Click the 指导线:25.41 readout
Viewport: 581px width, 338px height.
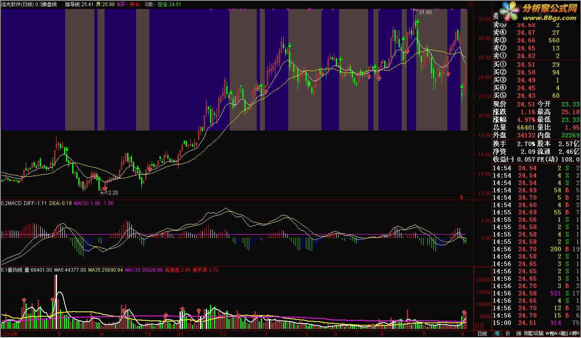click(x=79, y=4)
